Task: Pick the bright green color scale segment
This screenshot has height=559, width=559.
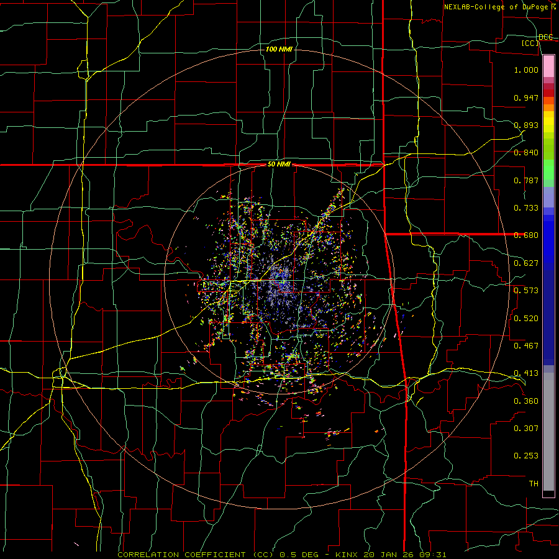Action: click(548, 170)
